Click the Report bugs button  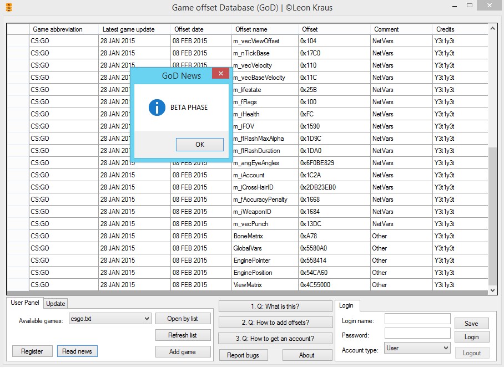(x=243, y=355)
